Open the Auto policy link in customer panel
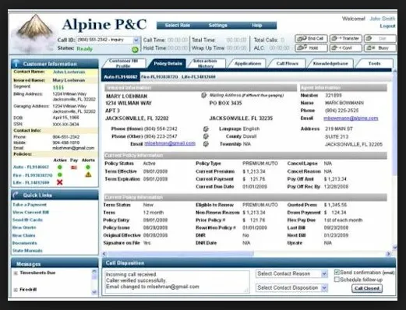Screen dimensions: 406x310 click(x=31, y=167)
